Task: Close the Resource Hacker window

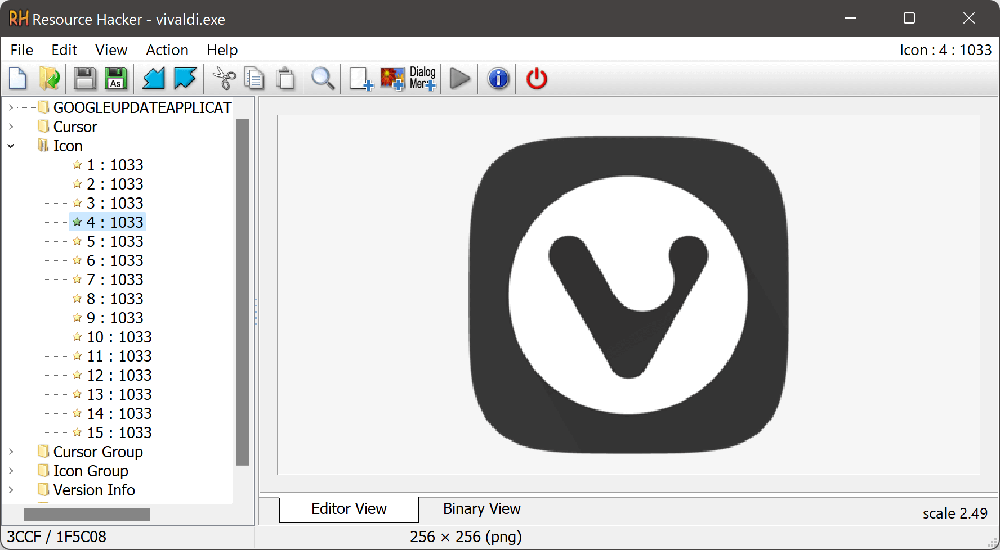Action: [969, 19]
